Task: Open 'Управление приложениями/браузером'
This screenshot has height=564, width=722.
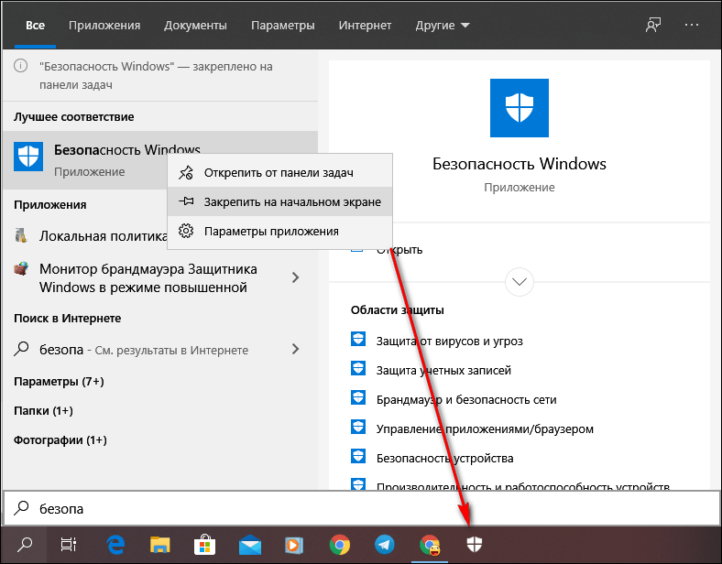Action: click(x=485, y=429)
